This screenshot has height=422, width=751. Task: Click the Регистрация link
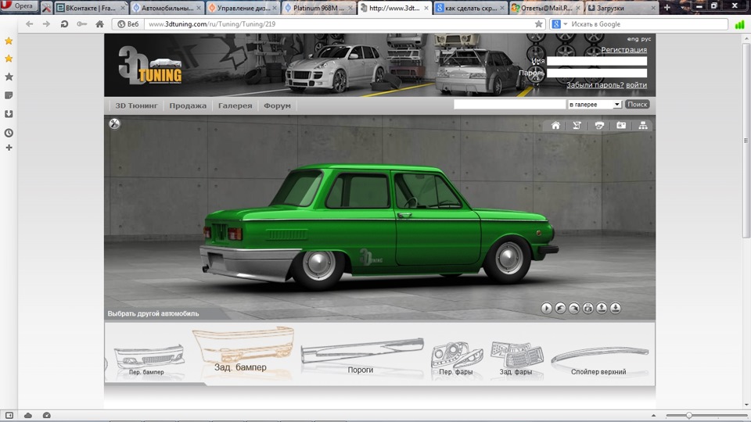tap(623, 50)
